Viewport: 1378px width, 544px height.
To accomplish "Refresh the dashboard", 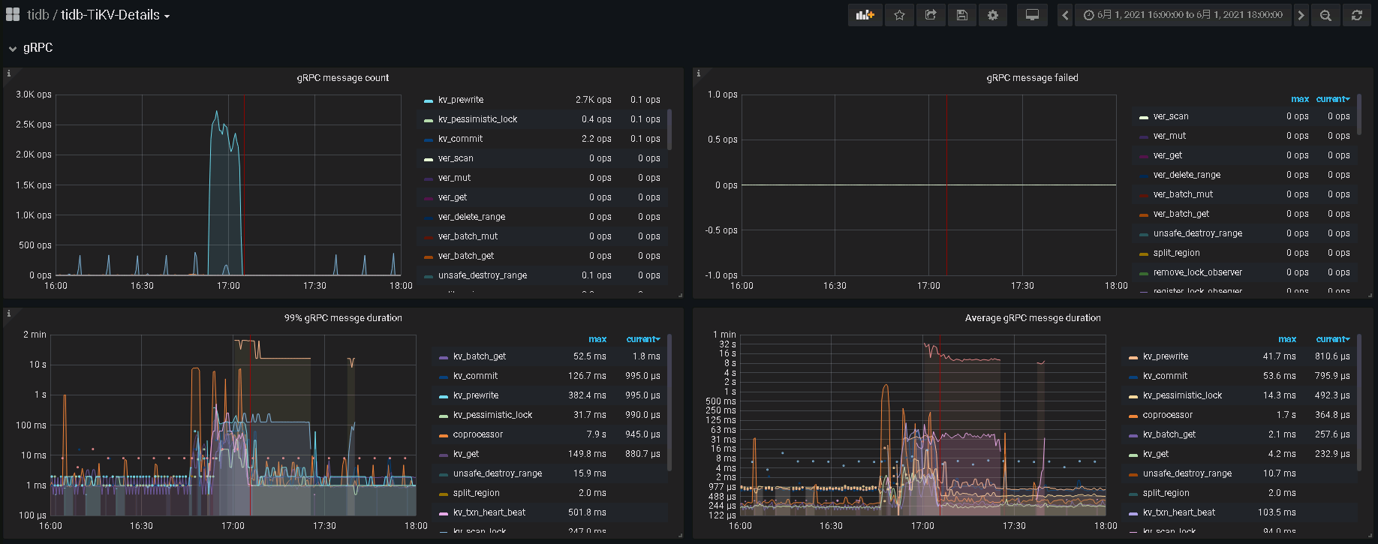I will click(x=1357, y=15).
